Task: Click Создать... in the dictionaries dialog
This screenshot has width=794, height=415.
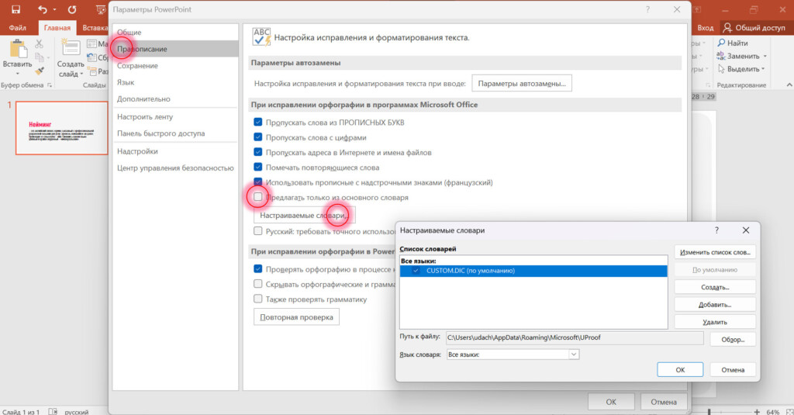Action: tap(714, 287)
